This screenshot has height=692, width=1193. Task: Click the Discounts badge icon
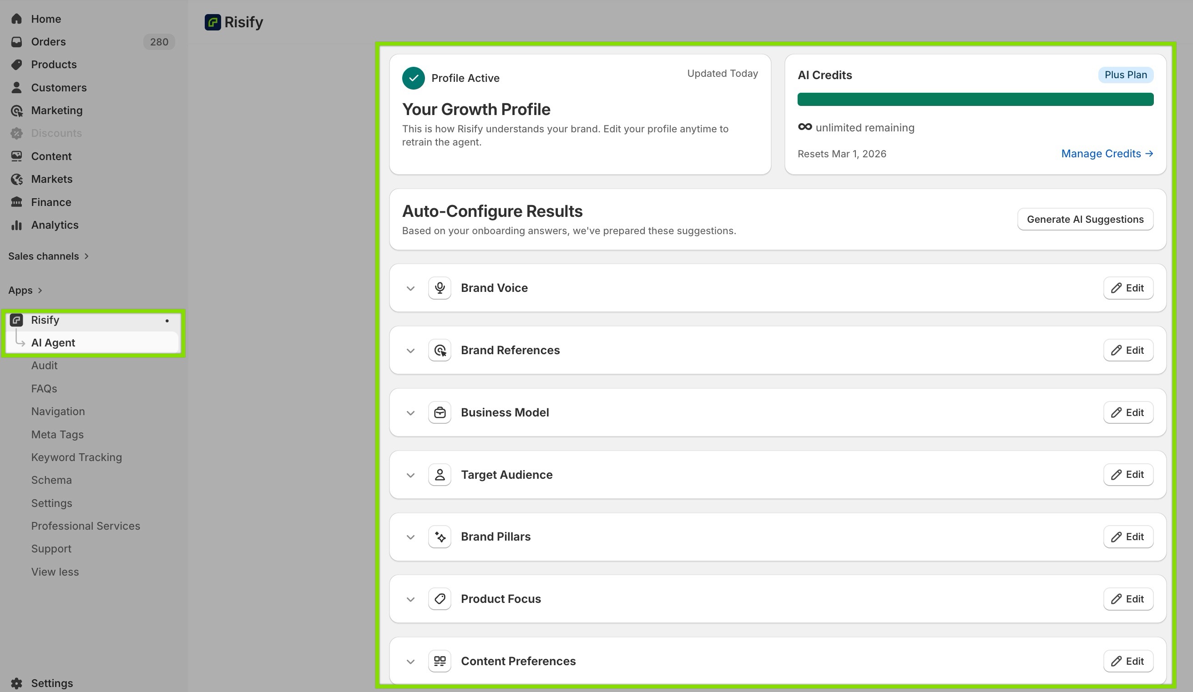click(16, 133)
